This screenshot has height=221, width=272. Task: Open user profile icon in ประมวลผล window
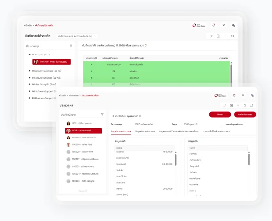(x=243, y=95)
